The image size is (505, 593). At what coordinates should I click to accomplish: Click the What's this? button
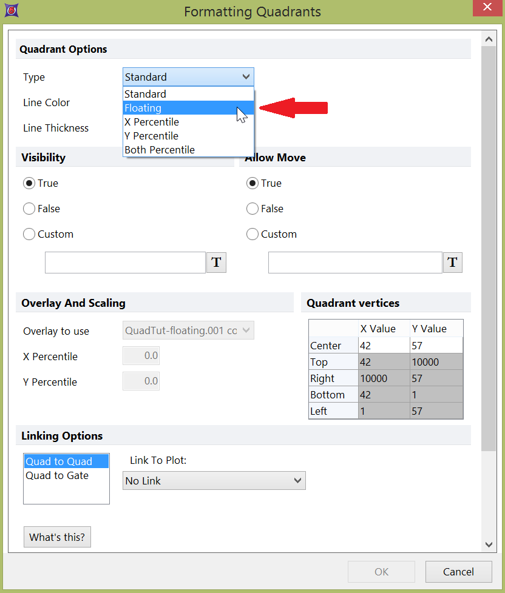tap(57, 537)
